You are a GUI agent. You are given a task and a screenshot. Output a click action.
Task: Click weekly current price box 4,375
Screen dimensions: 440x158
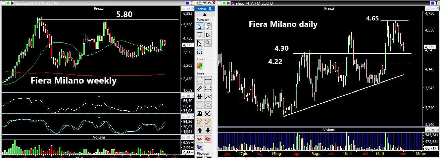188,45
